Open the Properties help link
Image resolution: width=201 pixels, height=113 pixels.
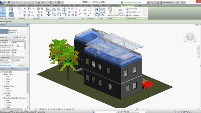[6, 65]
